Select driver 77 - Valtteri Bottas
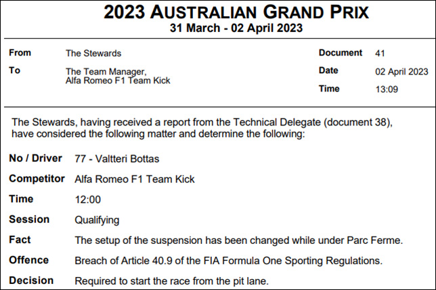436x290 pixels. (119, 159)
